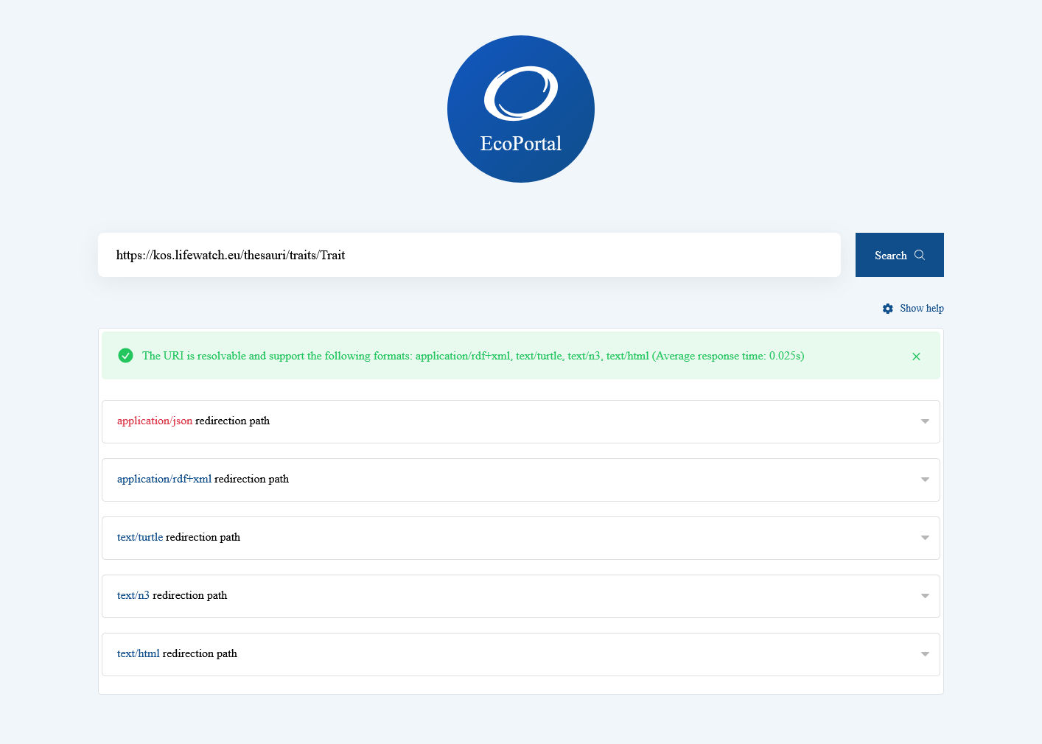Image resolution: width=1042 pixels, height=744 pixels.
Task: Select the text/turtle format label
Action: click(139, 538)
